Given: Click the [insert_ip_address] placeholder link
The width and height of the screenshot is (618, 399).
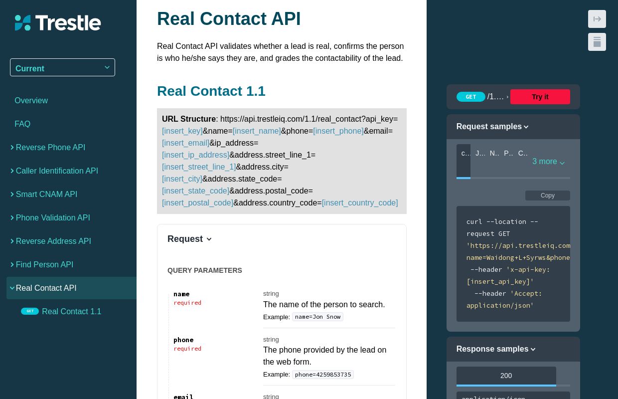Looking at the screenshot, I should (195, 155).
